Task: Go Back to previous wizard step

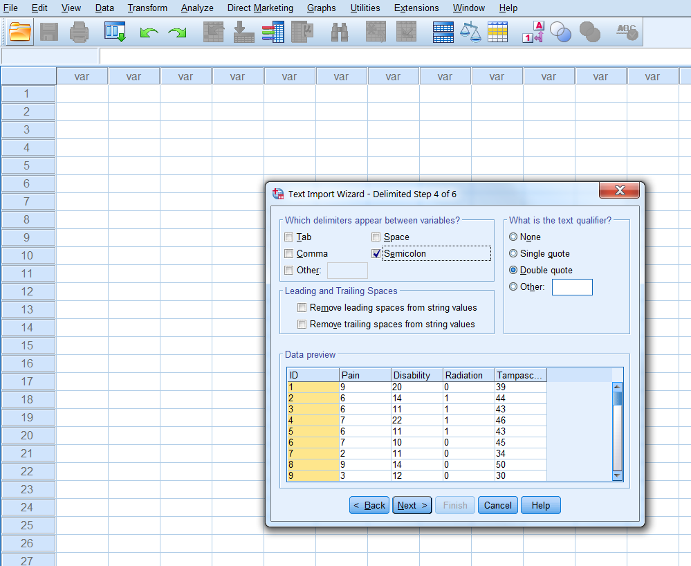Action: click(x=369, y=505)
